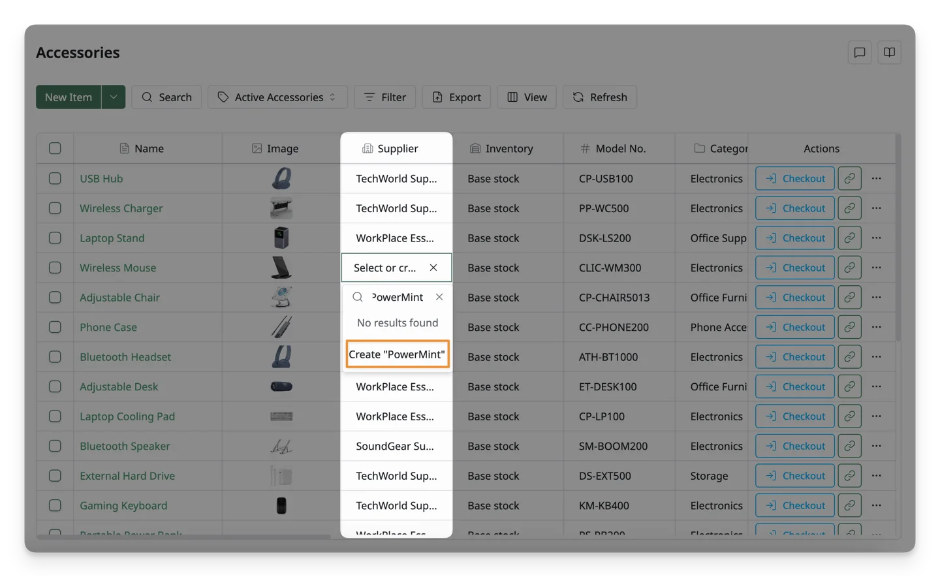
Task: Toggle the select-all checkbox in table header
Action: pyautogui.click(x=55, y=148)
